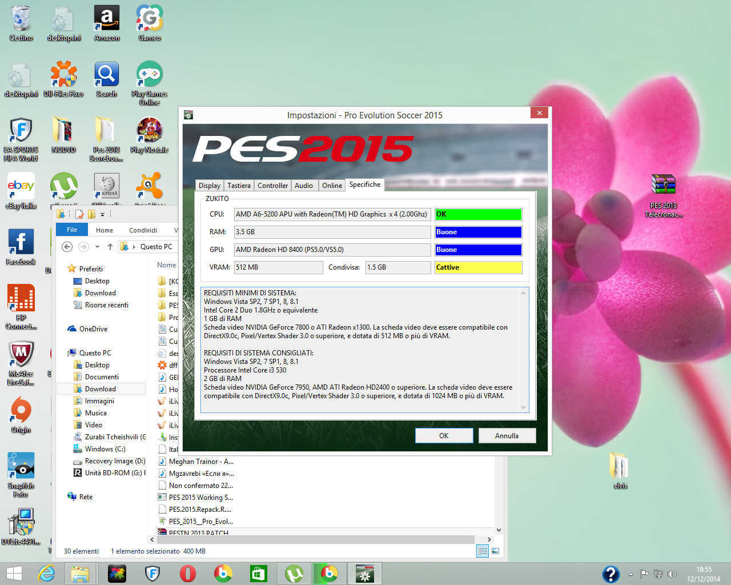The height and width of the screenshot is (585, 731).
Task: Switch to details view in Explorer status bar
Action: [x=483, y=551]
